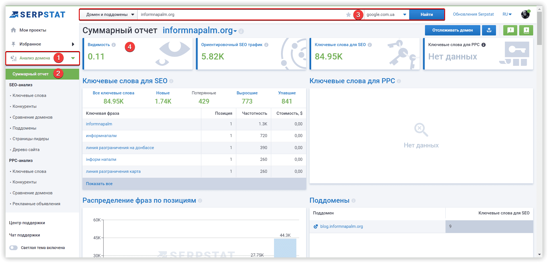This screenshot has width=548, height=263.
Task: Open the user avatar profile icon
Action: 525,14
